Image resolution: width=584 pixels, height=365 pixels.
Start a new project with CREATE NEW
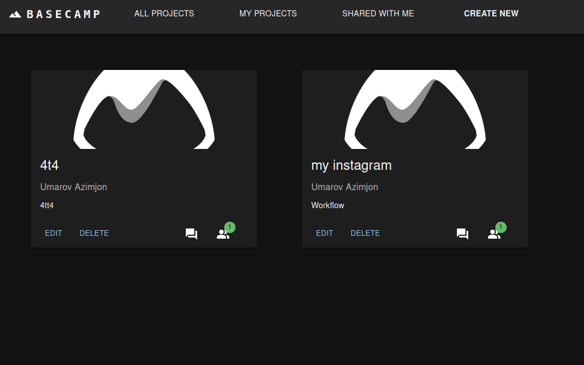click(491, 13)
